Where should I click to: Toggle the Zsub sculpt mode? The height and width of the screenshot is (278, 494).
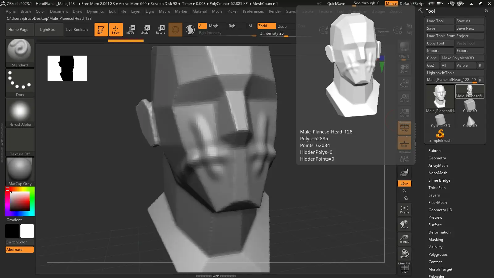point(282,26)
